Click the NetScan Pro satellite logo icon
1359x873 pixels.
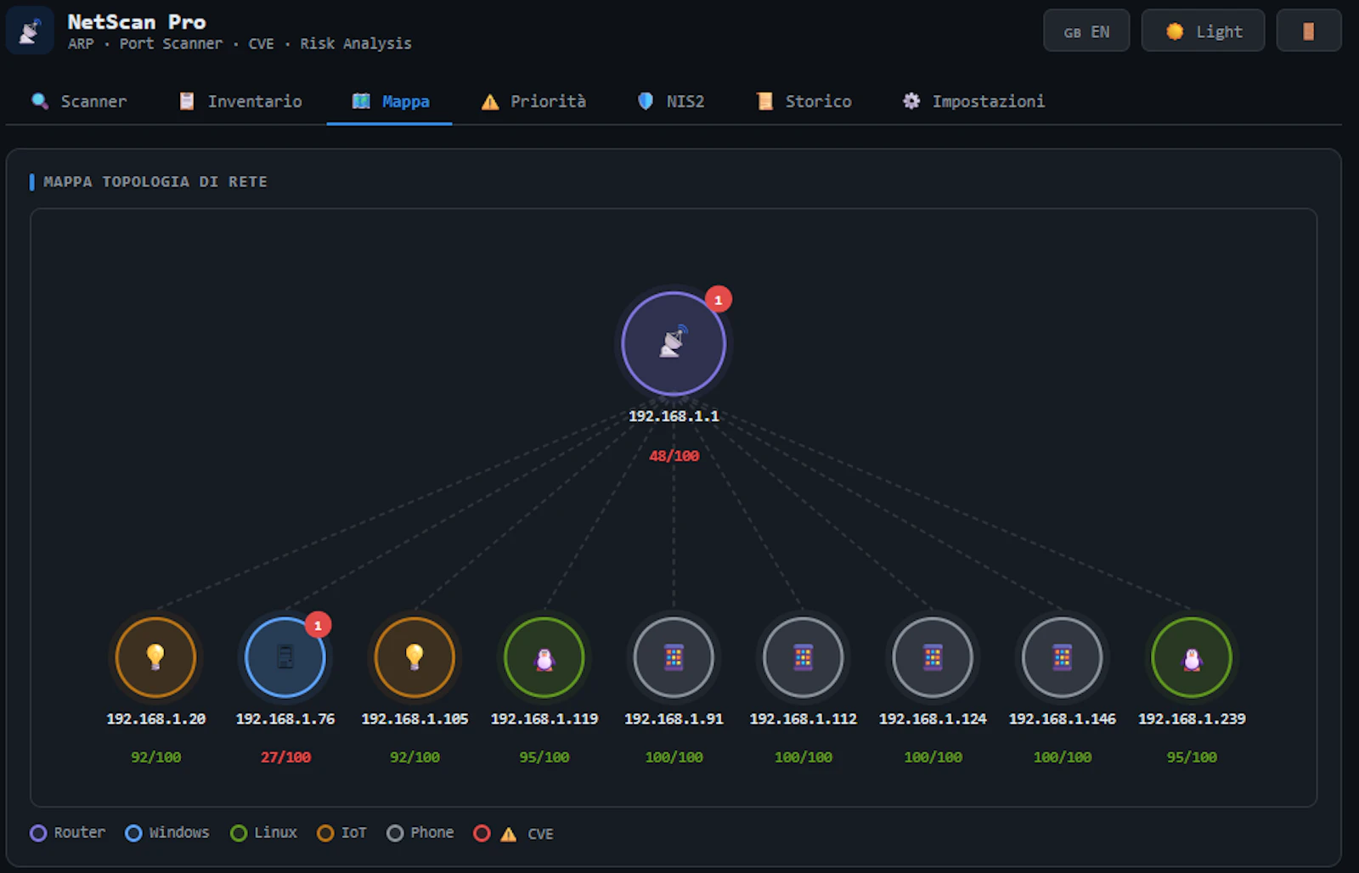pyautogui.click(x=30, y=31)
